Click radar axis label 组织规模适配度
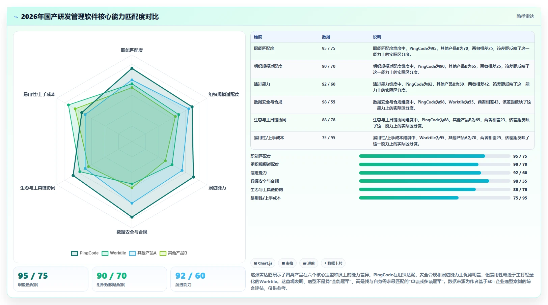Screen dimensions: 548x305 point(224,94)
